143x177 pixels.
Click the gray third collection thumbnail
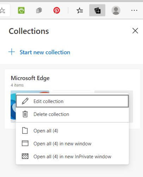(x=131, y=107)
